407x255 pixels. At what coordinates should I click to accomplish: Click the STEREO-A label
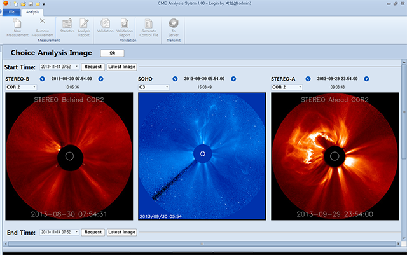(283, 79)
